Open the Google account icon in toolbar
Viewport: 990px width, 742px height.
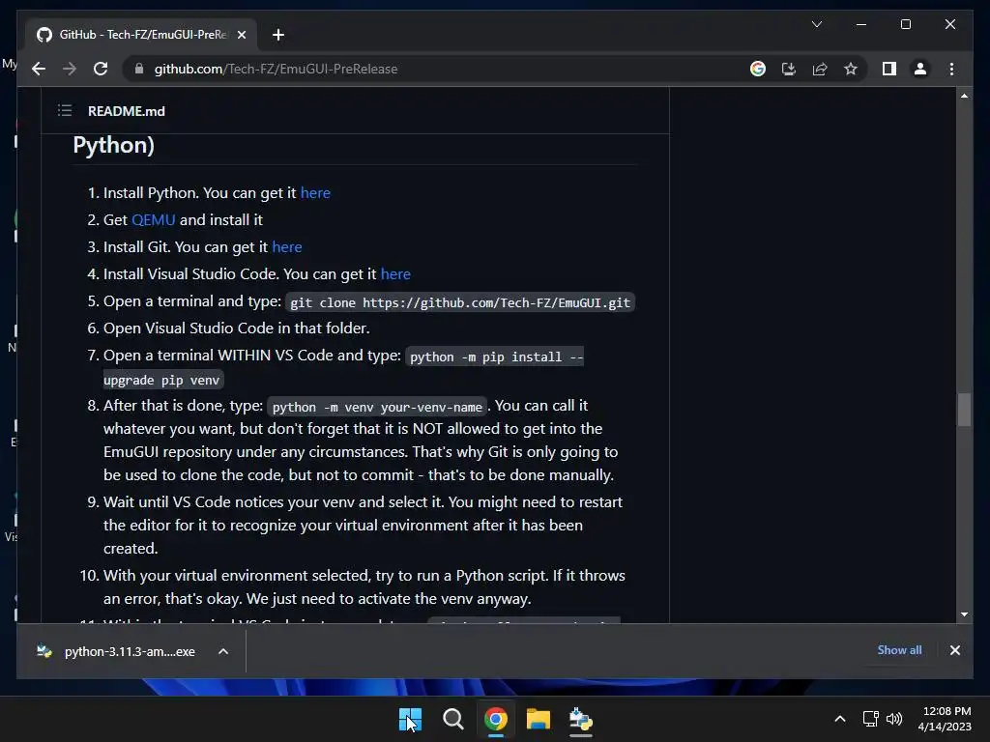click(758, 69)
